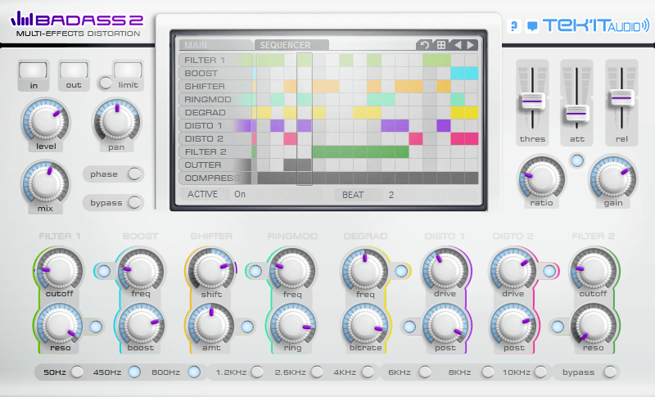655x397 pixels.
Task: Click the compressor ratio knob
Action: point(541,179)
